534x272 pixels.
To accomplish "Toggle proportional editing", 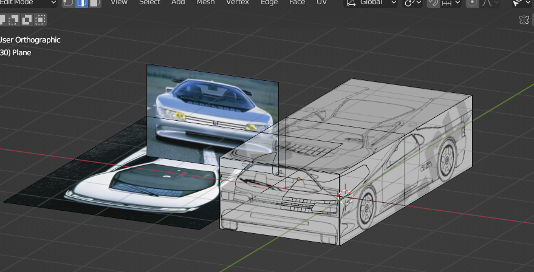I will point(472,2).
